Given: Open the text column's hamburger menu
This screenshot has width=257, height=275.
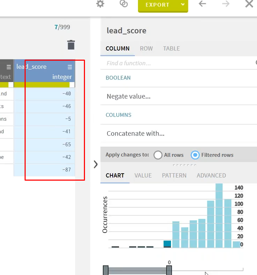Looking at the screenshot, I should click(x=9, y=67).
